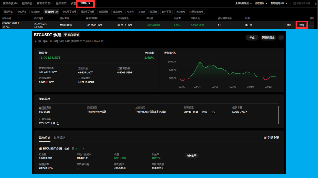This screenshot has height=178, width=318.
Task: Open the 歷史委託 tab
Action: (x=27, y=3)
